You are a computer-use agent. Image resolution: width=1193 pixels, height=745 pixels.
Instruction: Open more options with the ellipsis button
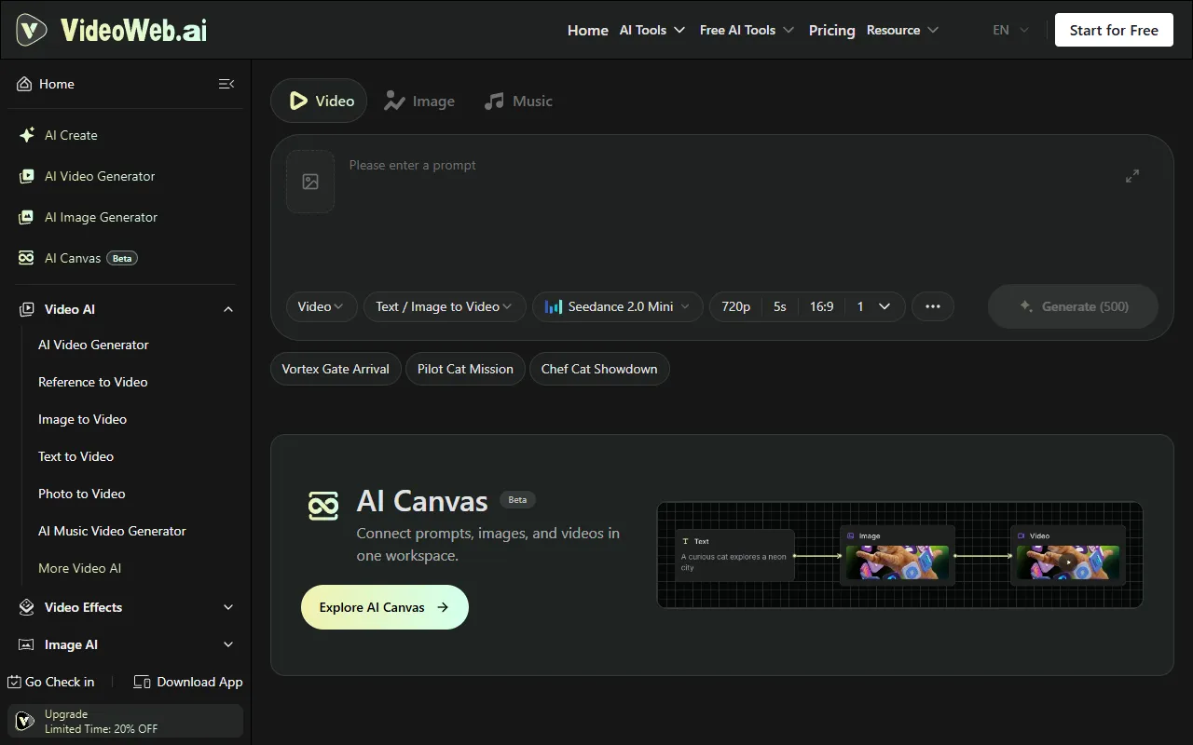(x=933, y=306)
